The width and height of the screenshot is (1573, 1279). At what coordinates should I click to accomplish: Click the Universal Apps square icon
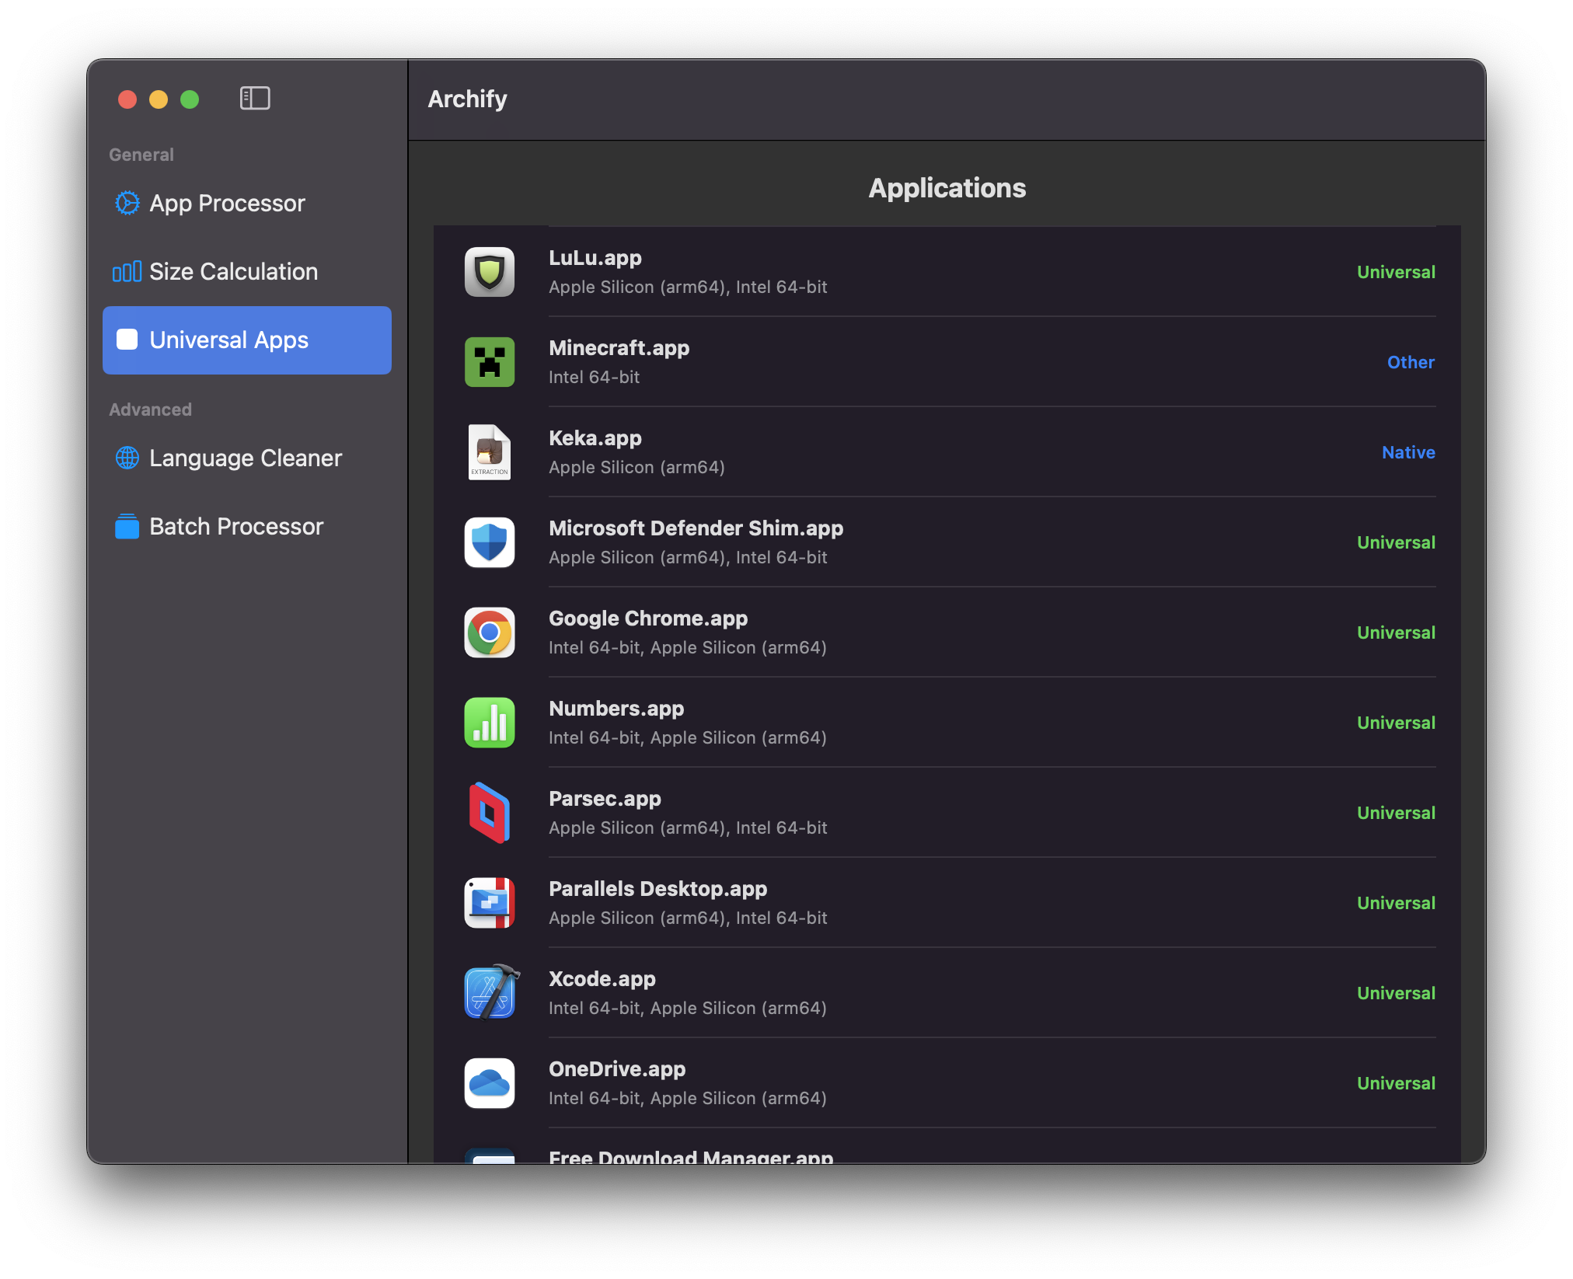pyautogui.click(x=127, y=340)
